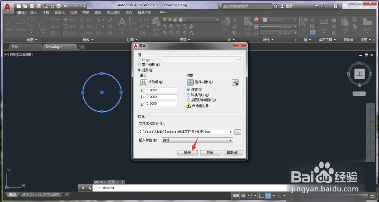The image size is (379, 202).
Task: Choose the Retain (保留) radio option
Action: pyautogui.click(x=188, y=90)
